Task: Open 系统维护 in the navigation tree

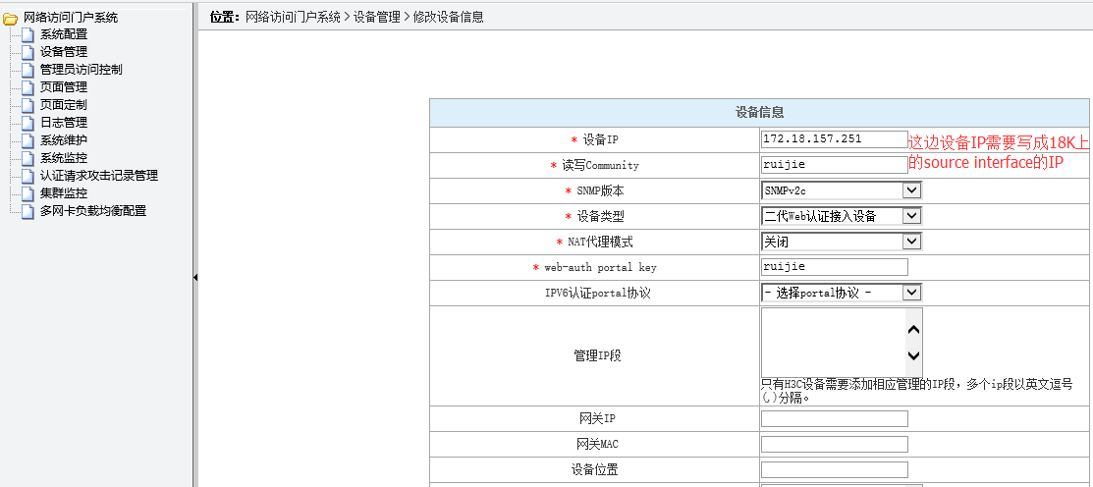Action: tap(64, 140)
